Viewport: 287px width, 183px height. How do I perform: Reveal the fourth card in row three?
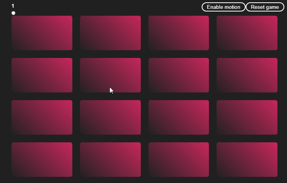click(x=247, y=117)
